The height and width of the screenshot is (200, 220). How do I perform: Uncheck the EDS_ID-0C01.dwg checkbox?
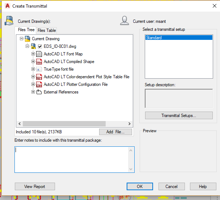pos(40,46)
